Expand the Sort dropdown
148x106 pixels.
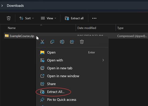[27, 18]
